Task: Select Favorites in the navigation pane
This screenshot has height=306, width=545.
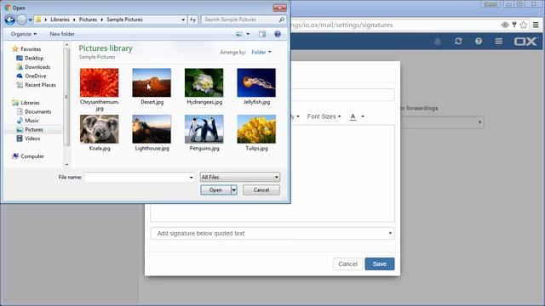Action: (x=31, y=49)
